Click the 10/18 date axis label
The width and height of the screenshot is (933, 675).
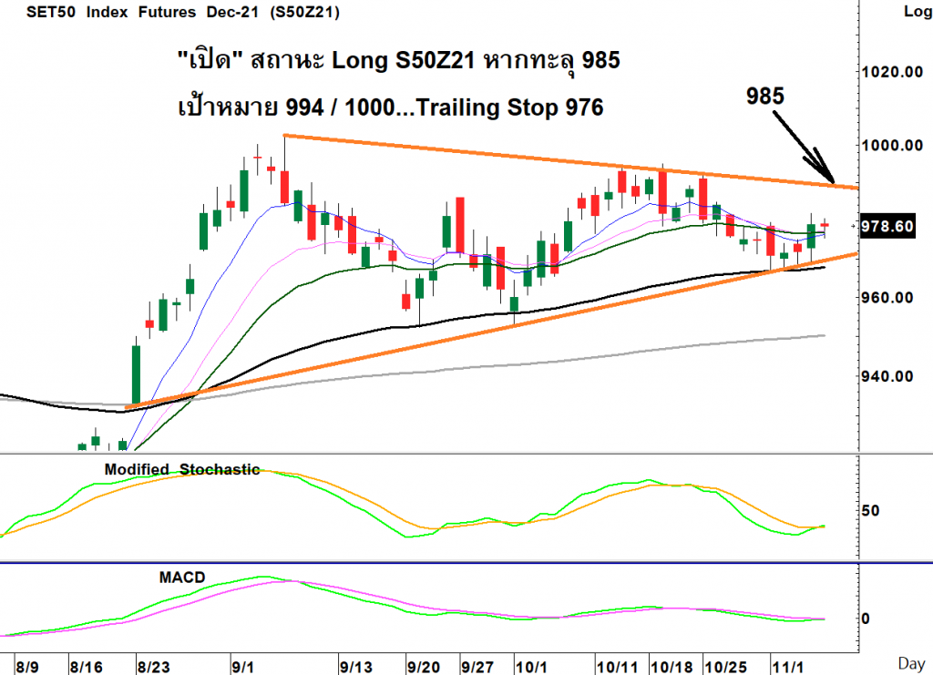pyautogui.click(x=672, y=667)
